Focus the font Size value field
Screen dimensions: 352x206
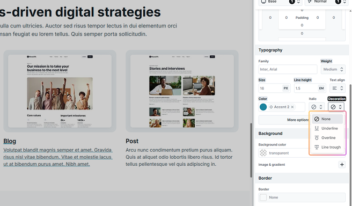coord(270,88)
